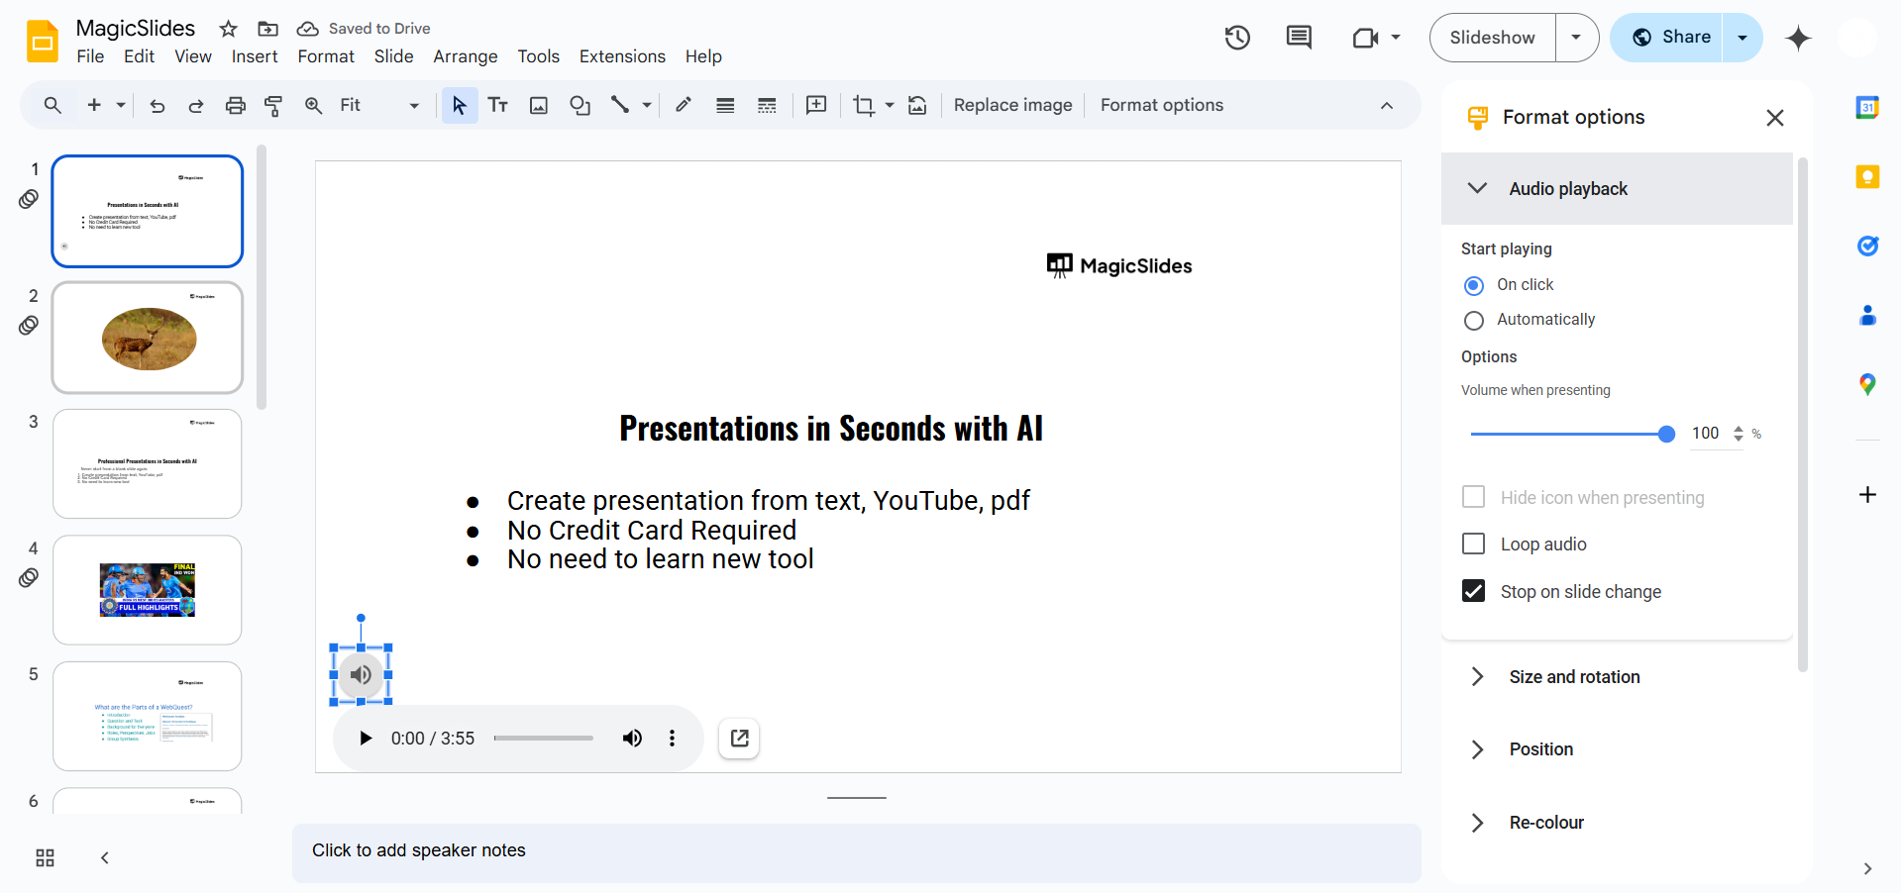Select the Text box tool
Screen dimensions: 1901x893
497,106
